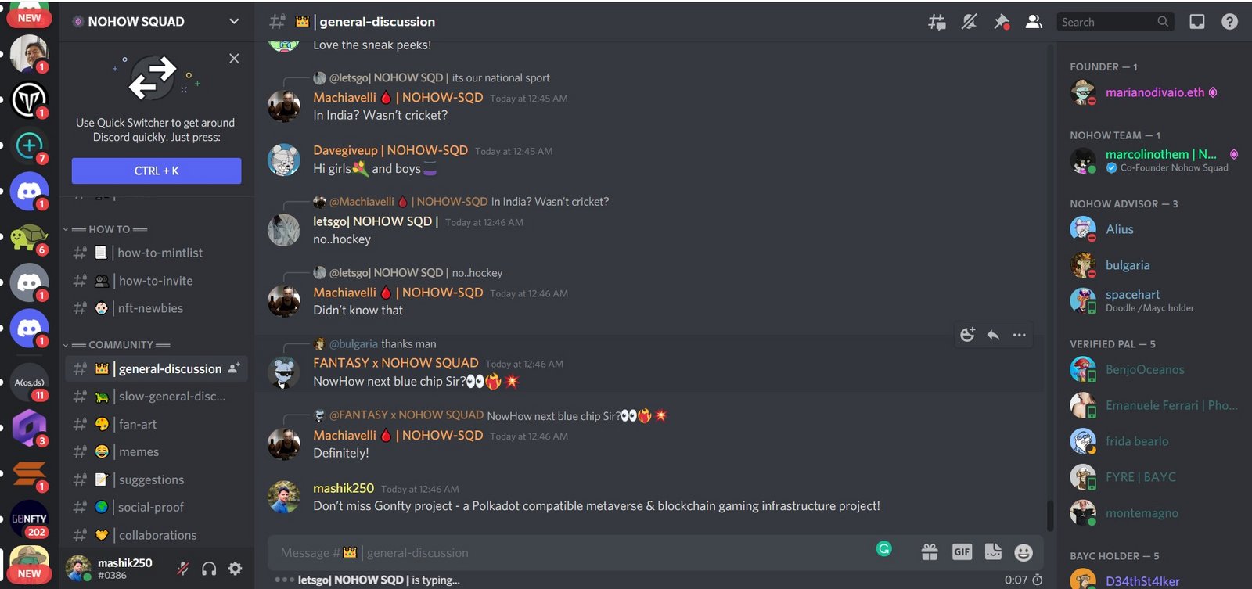
Task: Open User Settings gear icon
Action: click(235, 569)
